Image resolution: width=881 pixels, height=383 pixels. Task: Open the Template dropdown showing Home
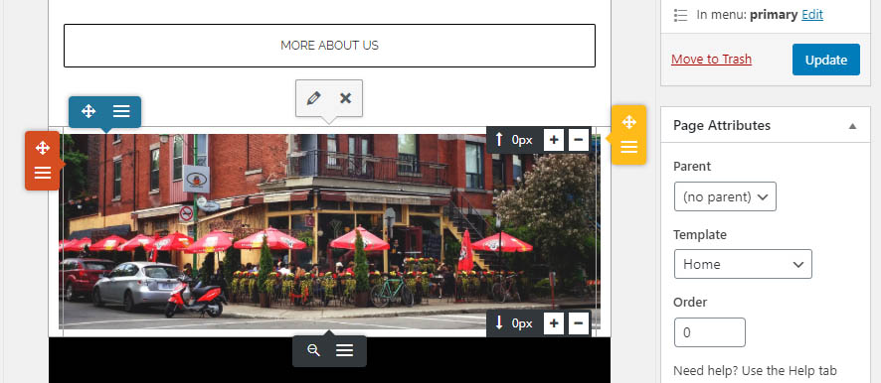(x=743, y=264)
